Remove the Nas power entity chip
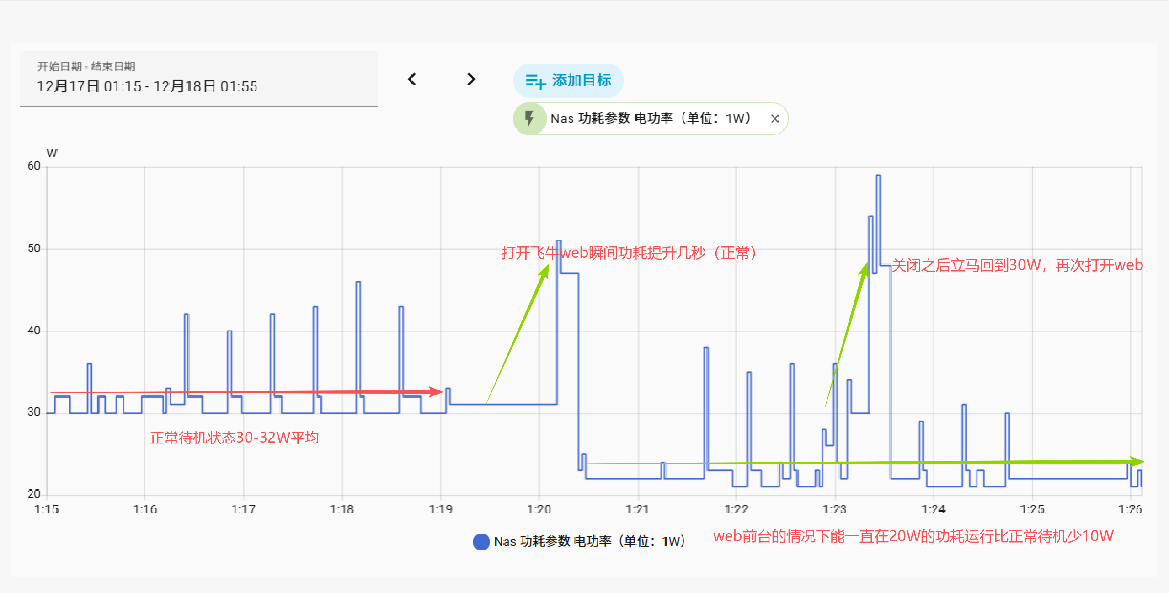1169x593 pixels. coord(775,119)
